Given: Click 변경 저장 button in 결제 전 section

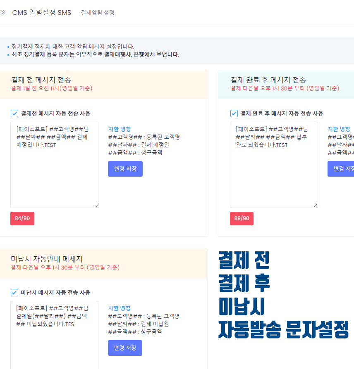Looking at the screenshot, I should coord(125,169).
